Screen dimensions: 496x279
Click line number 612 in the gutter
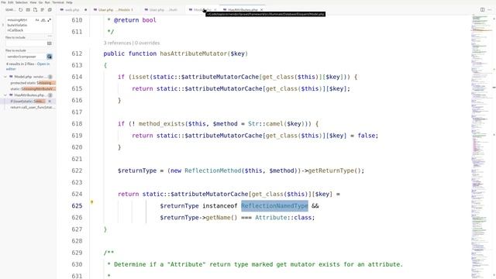click(77, 53)
